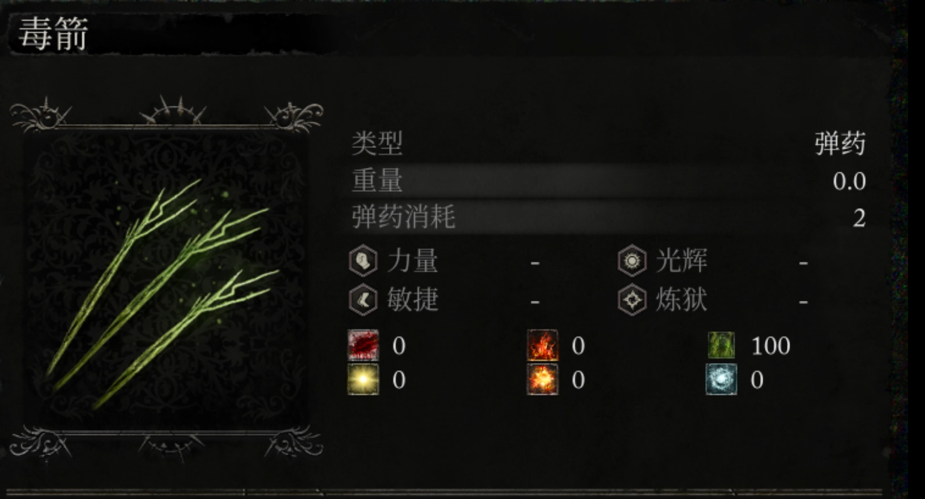Click the 毒箭 item title
The width and height of the screenshot is (925, 499).
pos(53,34)
